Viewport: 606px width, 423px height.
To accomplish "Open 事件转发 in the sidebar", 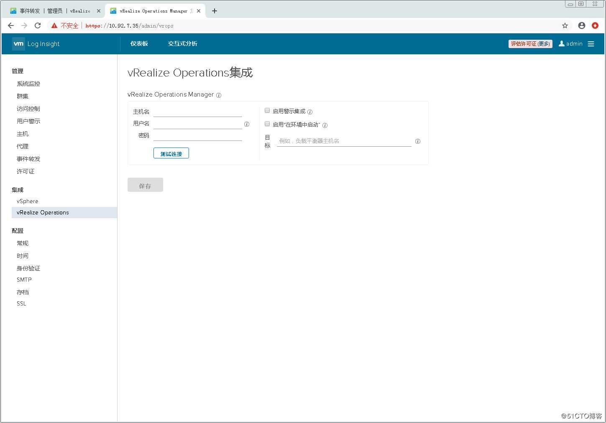I will [x=28, y=159].
